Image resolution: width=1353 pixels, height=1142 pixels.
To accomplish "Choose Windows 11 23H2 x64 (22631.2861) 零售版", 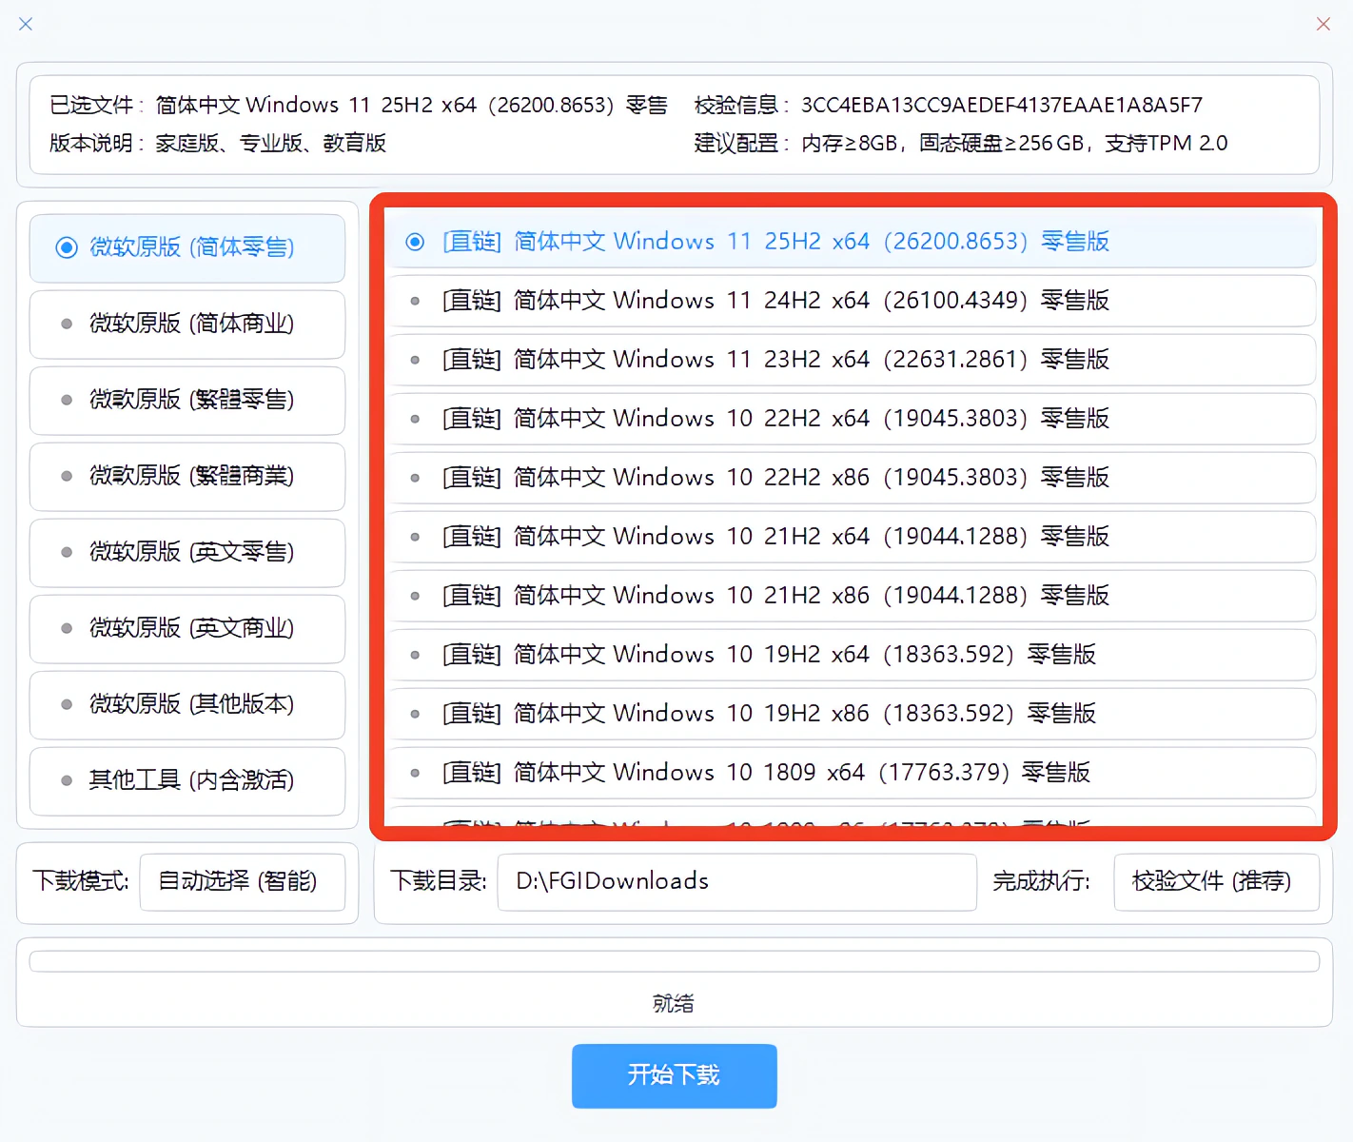I will tap(852, 360).
